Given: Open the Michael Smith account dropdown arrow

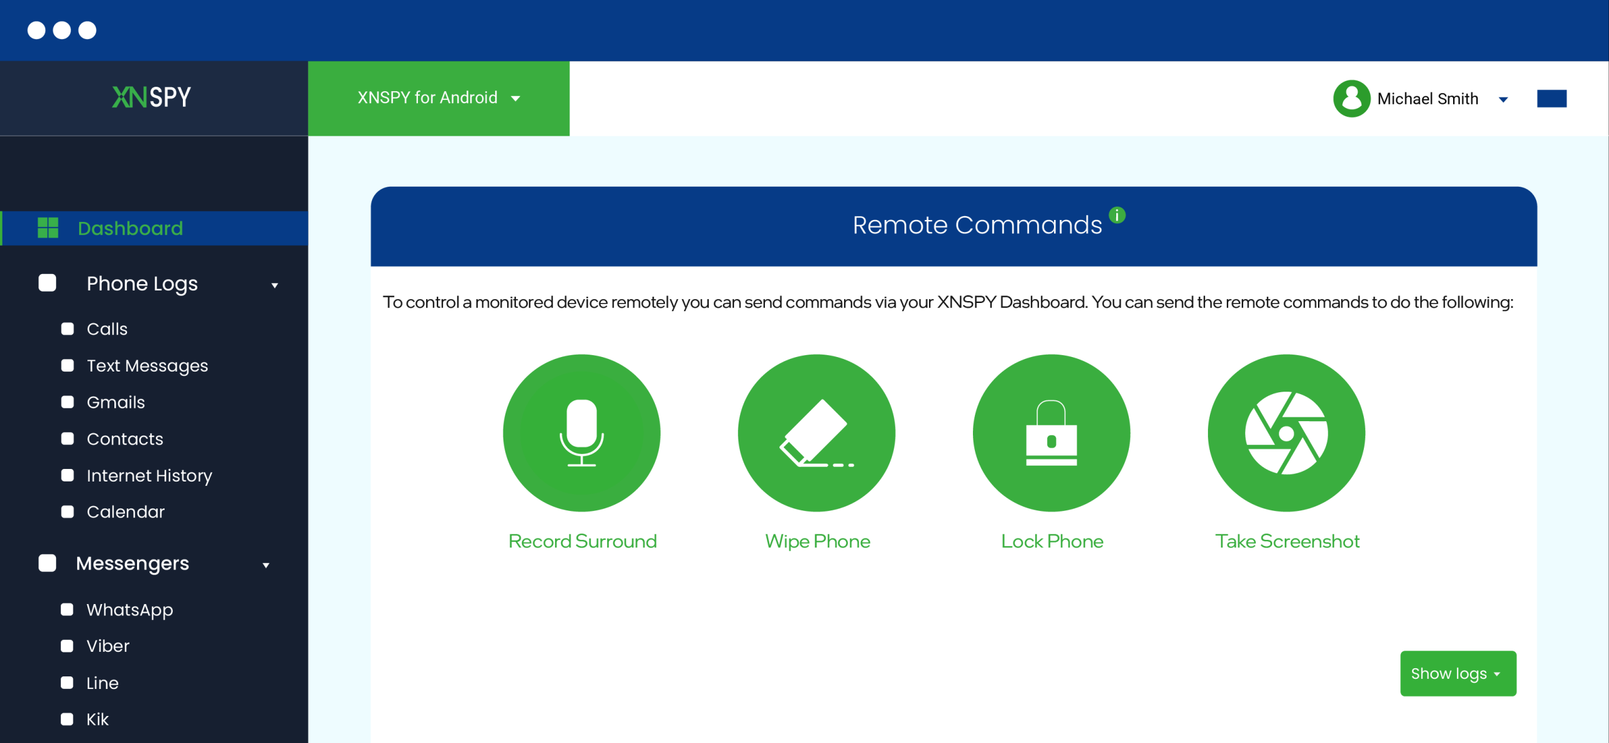Looking at the screenshot, I should (1503, 99).
